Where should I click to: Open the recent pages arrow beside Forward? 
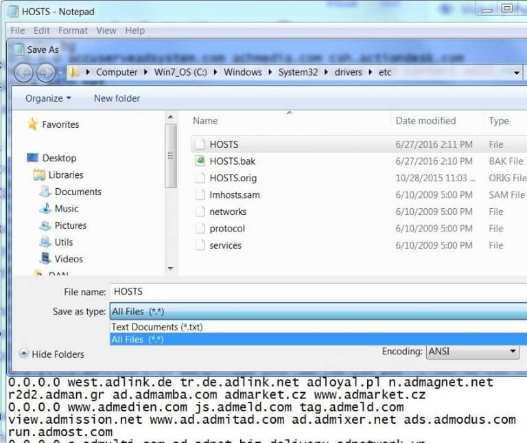(60, 72)
